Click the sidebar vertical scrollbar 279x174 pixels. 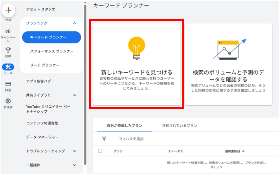click(x=85, y=84)
